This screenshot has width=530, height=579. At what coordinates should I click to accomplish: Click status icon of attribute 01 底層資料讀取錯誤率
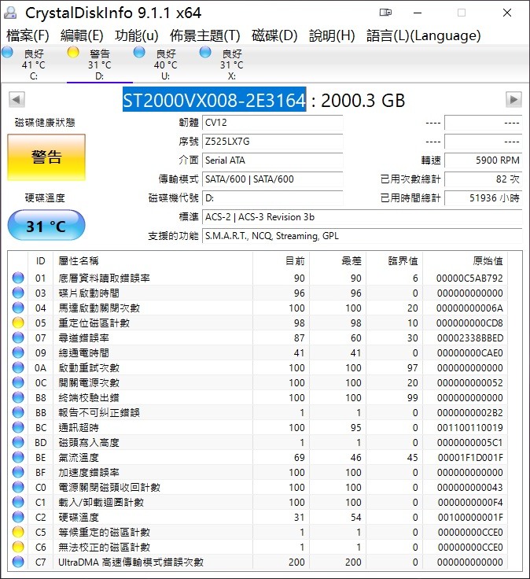(x=18, y=278)
